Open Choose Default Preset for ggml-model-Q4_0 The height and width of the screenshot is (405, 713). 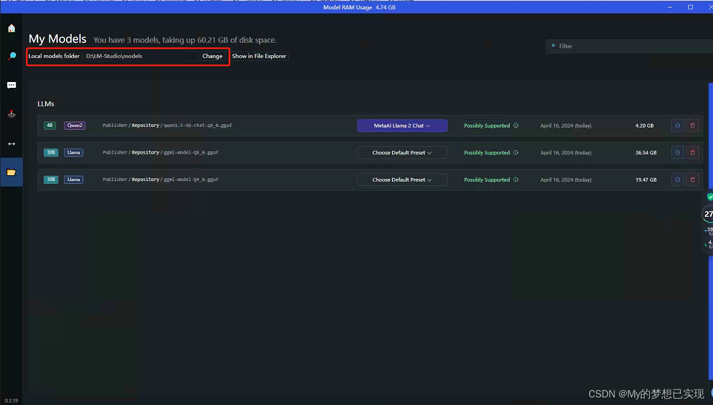coord(402,179)
